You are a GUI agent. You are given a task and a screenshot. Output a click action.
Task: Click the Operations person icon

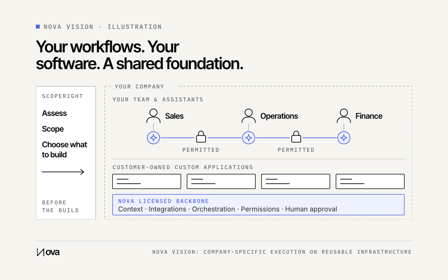point(249,116)
